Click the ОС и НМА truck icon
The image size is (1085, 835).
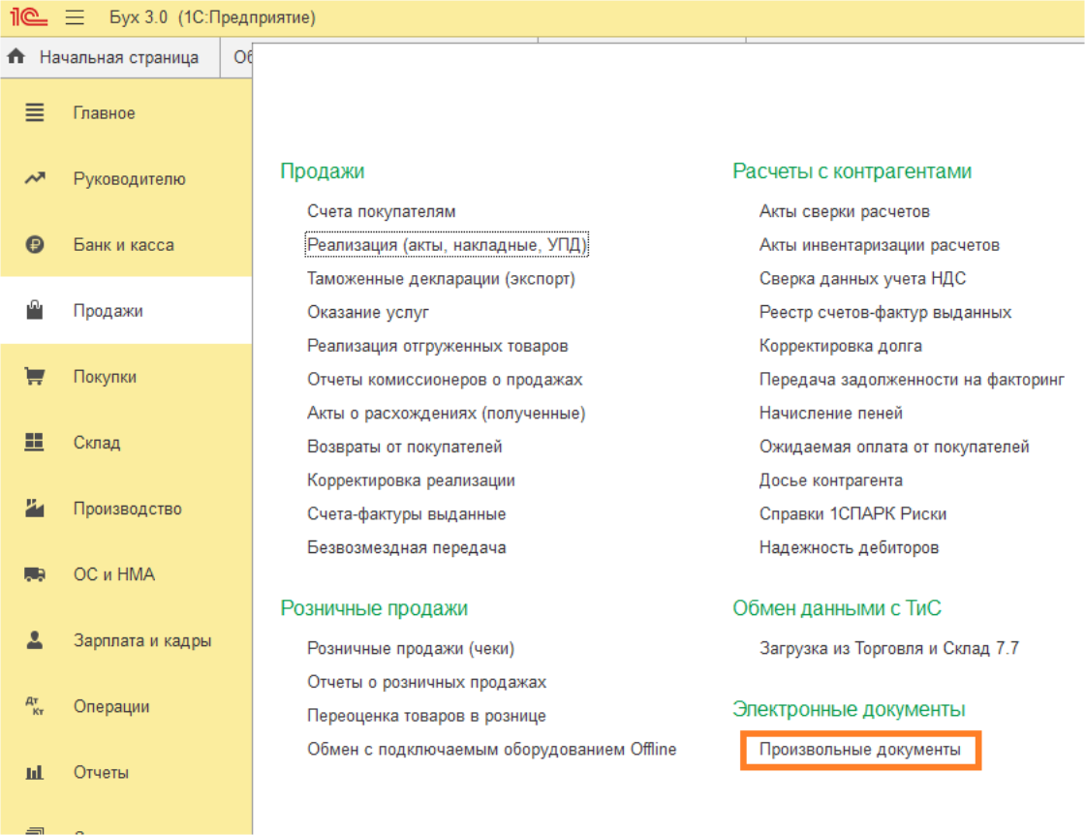coord(35,574)
